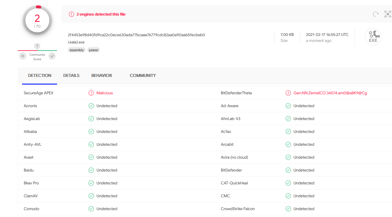The image size is (392, 217).
Task: Click the assembly tag
Action: [77, 50]
